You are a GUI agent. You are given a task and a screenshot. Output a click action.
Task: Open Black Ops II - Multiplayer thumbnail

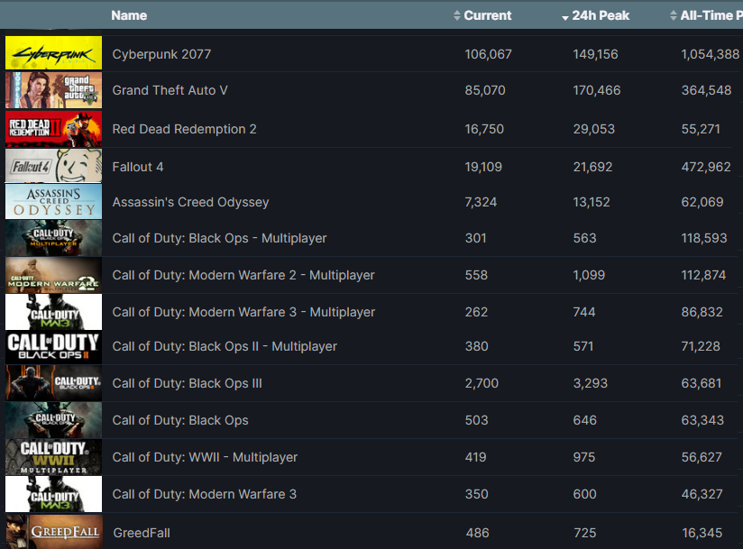click(53, 347)
